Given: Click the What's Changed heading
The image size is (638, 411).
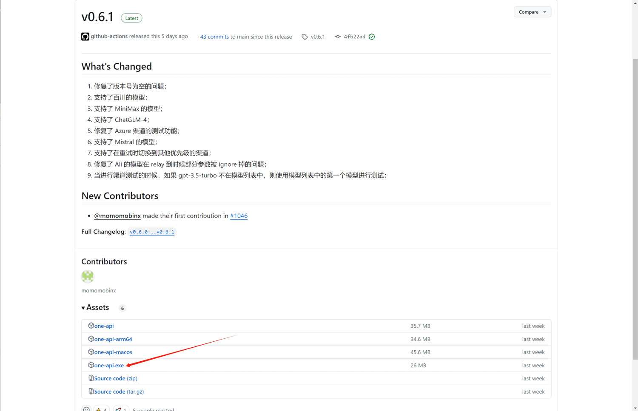Looking at the screenshot, I should [x=117, y=66].
